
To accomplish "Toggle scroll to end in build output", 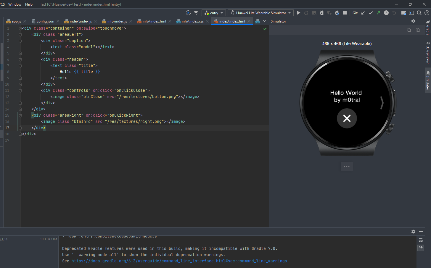I will pyautogui.click(x=421, y=248).
